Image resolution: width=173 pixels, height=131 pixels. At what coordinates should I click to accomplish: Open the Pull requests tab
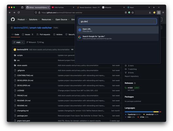(43, 34)
